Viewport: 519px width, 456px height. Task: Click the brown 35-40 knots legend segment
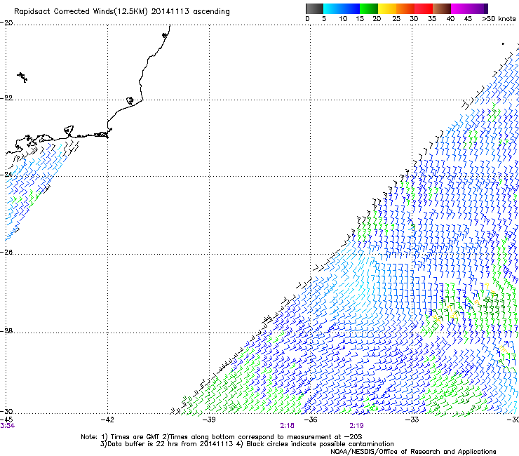pos(442,8)
